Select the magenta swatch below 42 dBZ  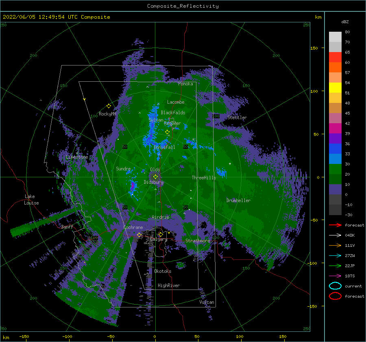pos(335,129)
